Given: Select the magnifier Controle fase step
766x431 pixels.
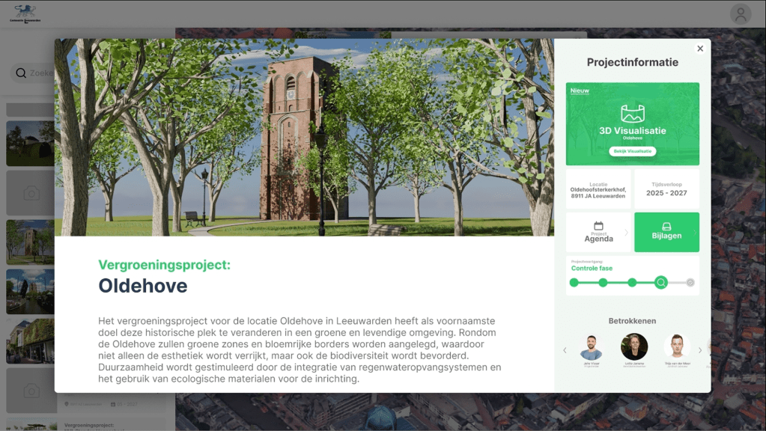Looking at the screenshot, I should click(x=661, y=282).
